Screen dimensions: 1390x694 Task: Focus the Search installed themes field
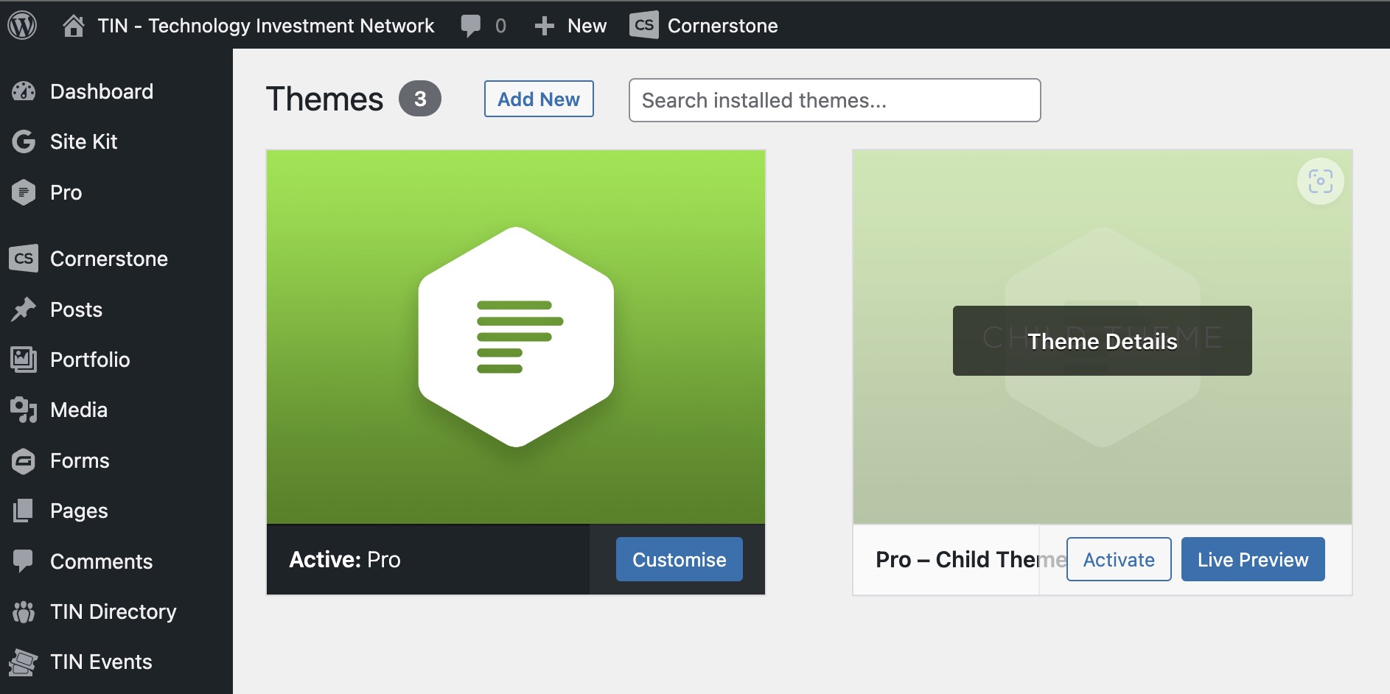(834, 100)
